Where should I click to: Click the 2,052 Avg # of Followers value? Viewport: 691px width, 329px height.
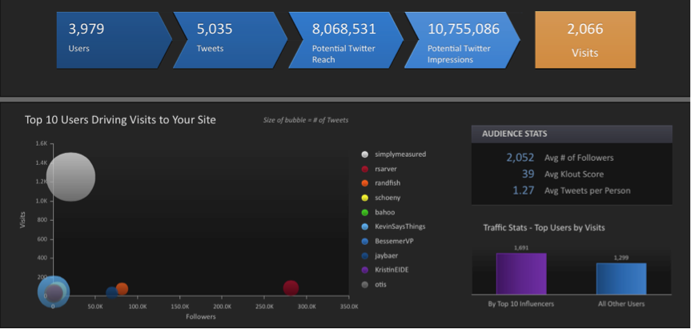pos(520,158)
